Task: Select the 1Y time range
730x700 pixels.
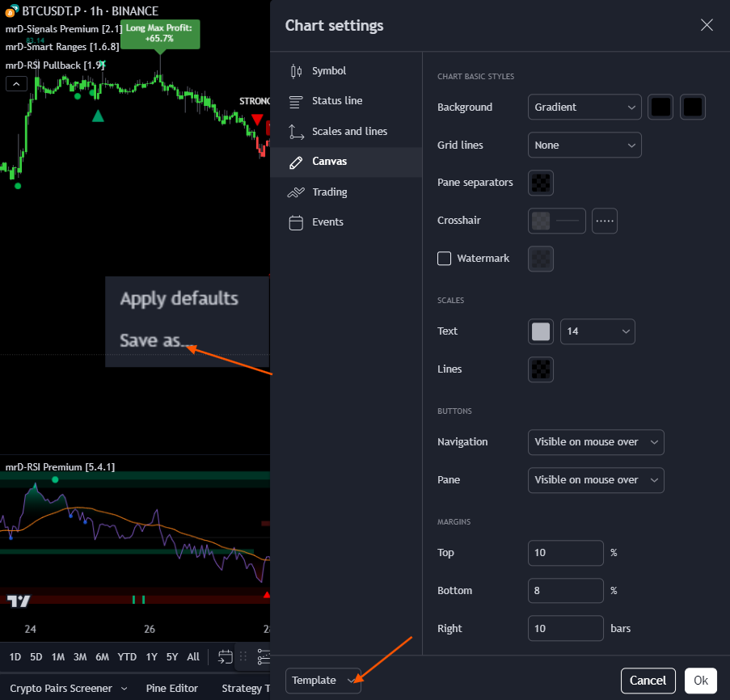Action: point(151,656)
